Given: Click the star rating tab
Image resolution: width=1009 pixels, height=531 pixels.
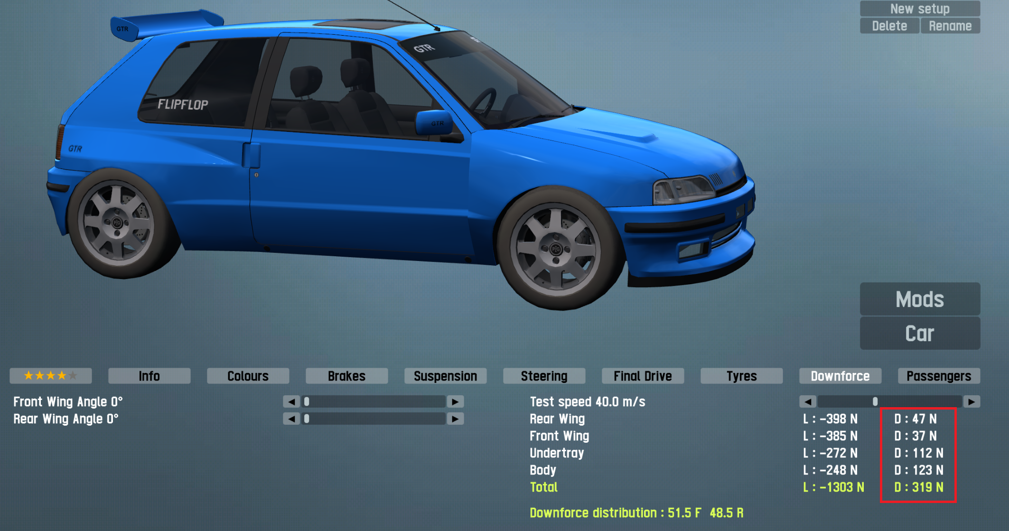Looking at the screenshot, I should 50,376.
